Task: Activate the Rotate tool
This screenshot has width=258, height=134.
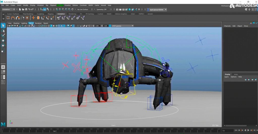Action: [3, 46]
